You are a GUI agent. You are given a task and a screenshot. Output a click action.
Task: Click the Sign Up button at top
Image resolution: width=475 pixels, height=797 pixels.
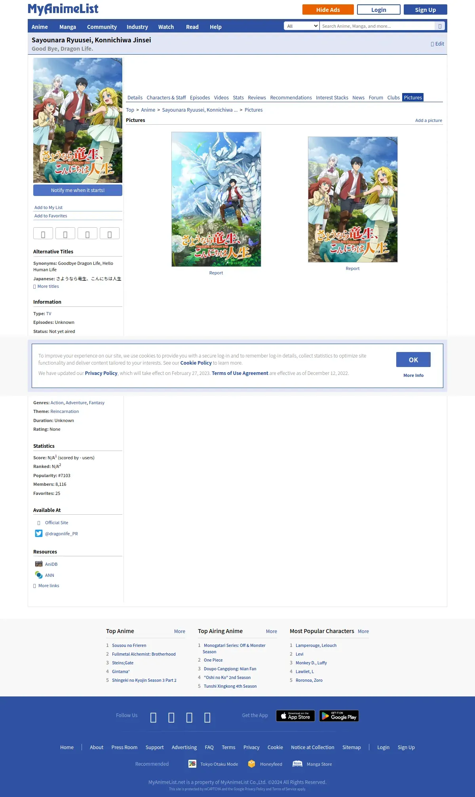click(x=426, y=10)
